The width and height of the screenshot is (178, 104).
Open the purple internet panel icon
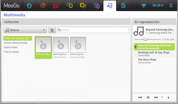pyautogui.click(x=97, y=6)
